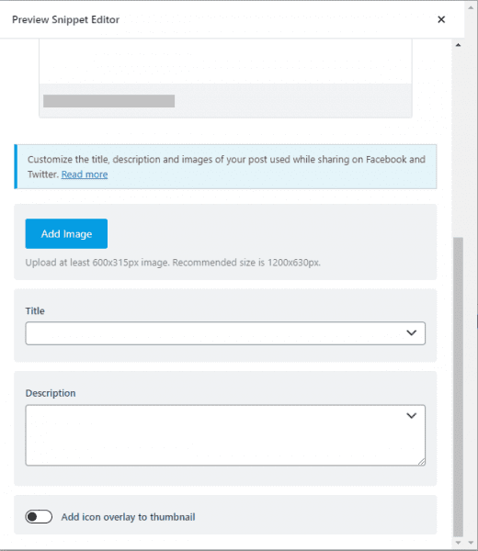Image resolution: width=478 pixels, height=551 pixels.
Task: Focus the Title input field
Action: click(x=225, y=333)
